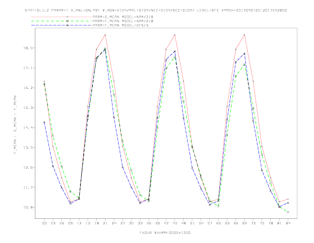Viewport: 314px width, 243px height.
Task: Click x-axis forecast hour label 21
Action: click(105, 223)
